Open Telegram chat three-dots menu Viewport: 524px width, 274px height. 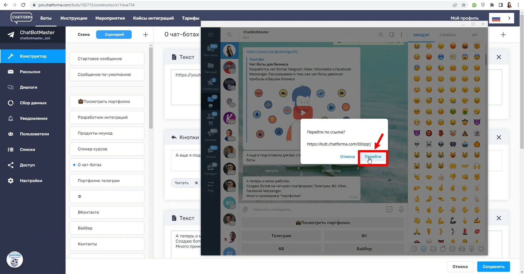[x=401, y=35]
